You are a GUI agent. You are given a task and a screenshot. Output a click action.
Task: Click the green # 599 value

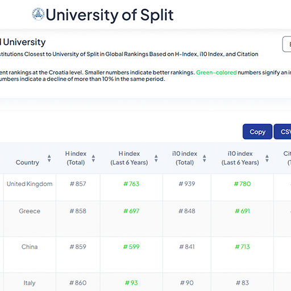click(131, 247)
